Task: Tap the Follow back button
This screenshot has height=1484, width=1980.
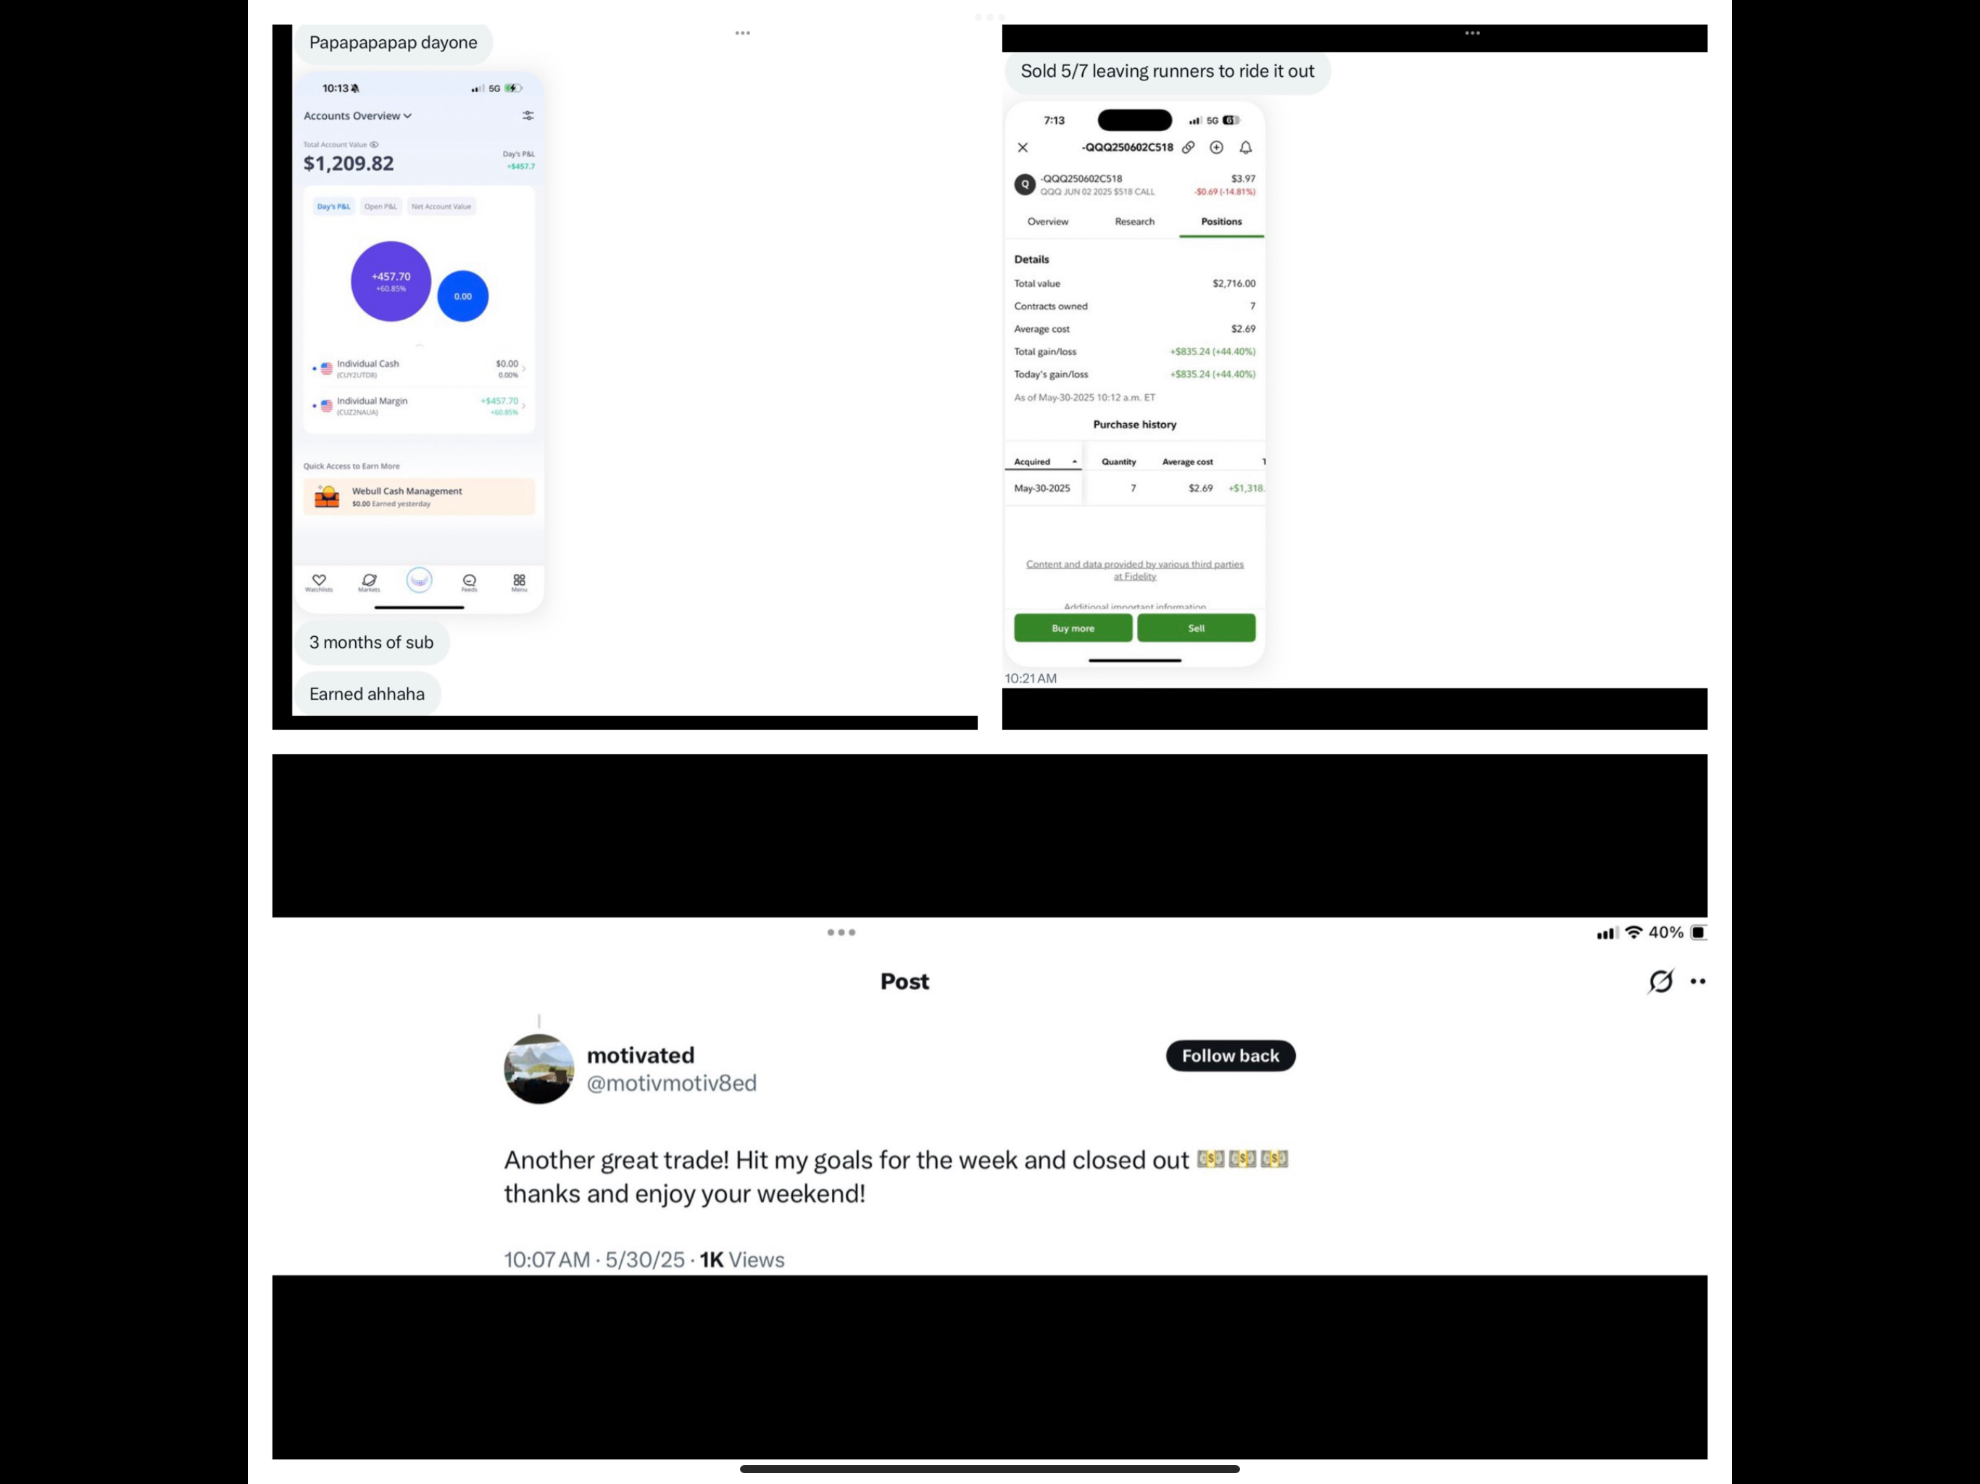Action: click(x=1230, y=1055)
